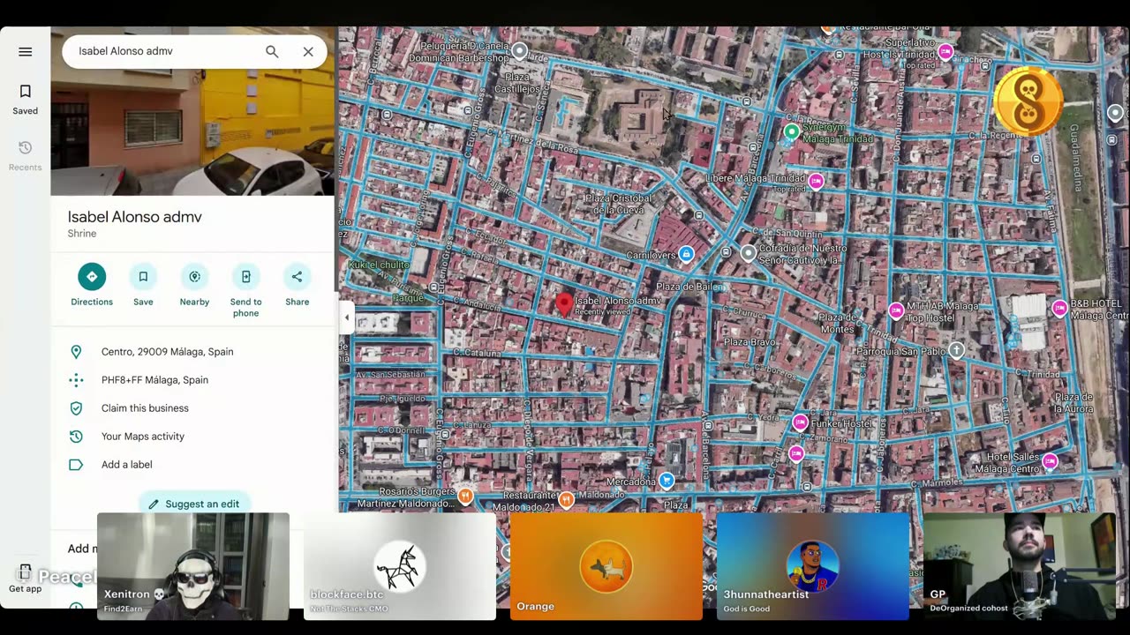The height and width of the screenshot is (635, 1130).
Task: Click the gold skull logo badge
Action: point(1028,101)
